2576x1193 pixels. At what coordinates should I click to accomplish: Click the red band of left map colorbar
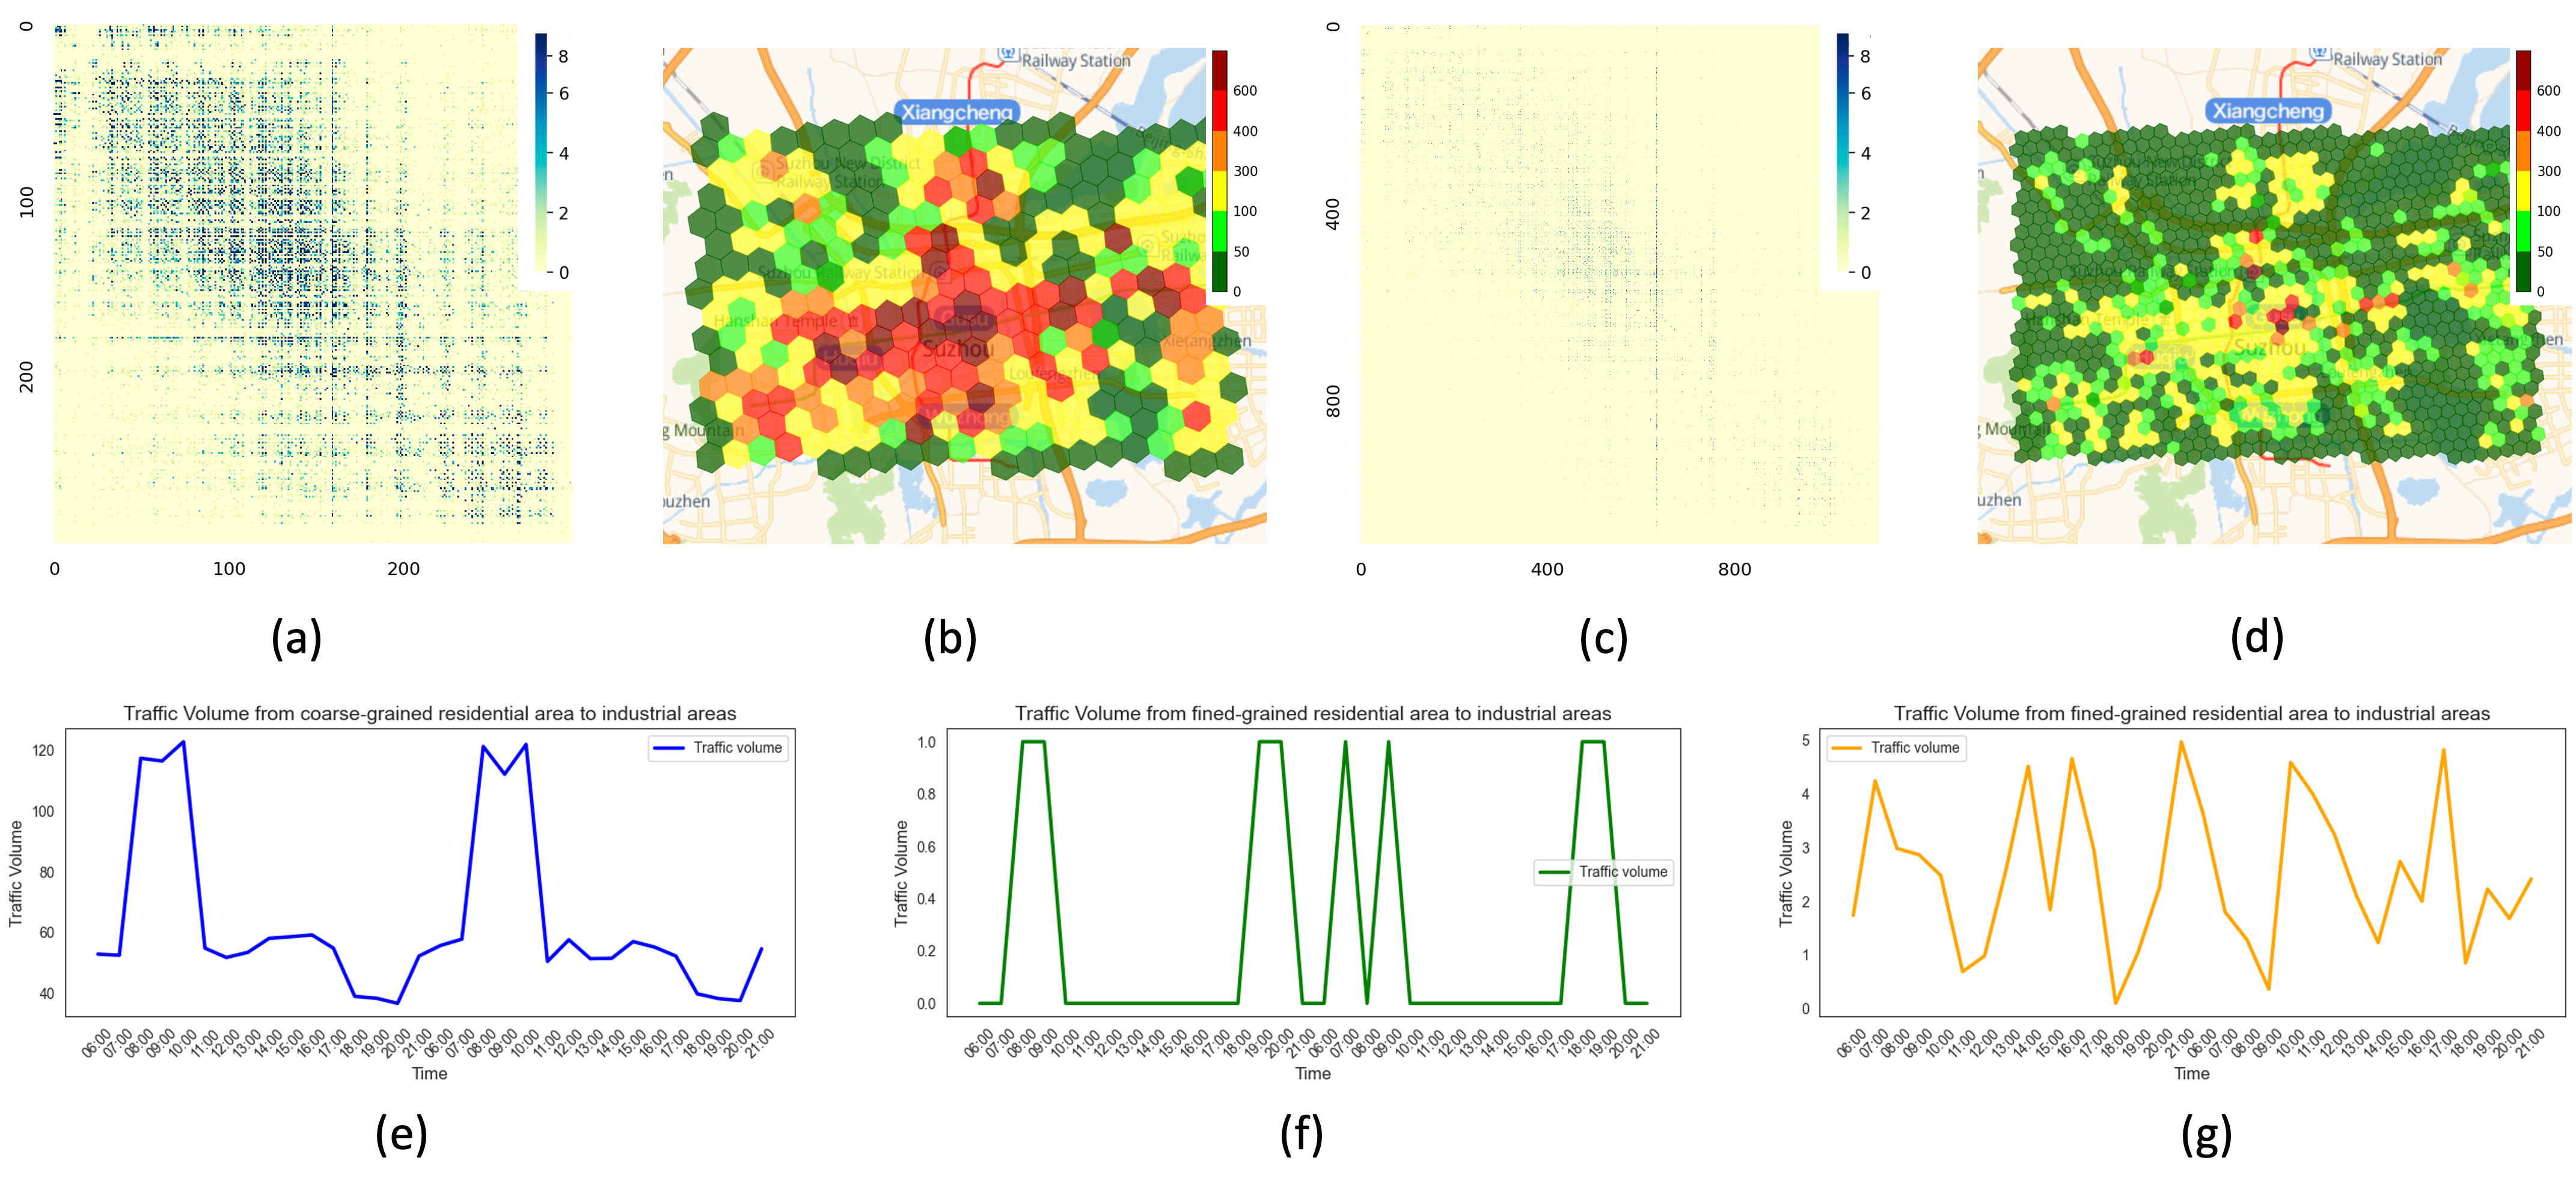point(1219,110)
